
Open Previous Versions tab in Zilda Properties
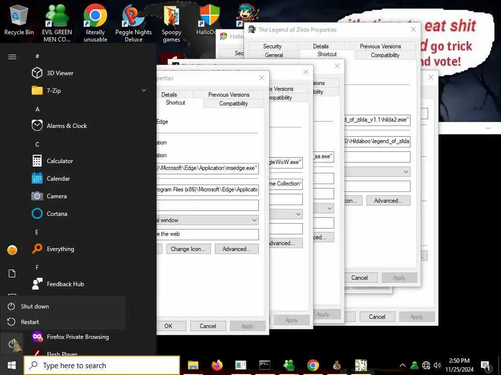click(380, 46)
